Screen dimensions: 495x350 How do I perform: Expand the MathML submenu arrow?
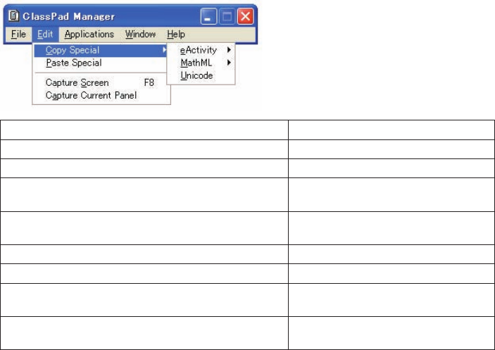click(x=229, y=63)
